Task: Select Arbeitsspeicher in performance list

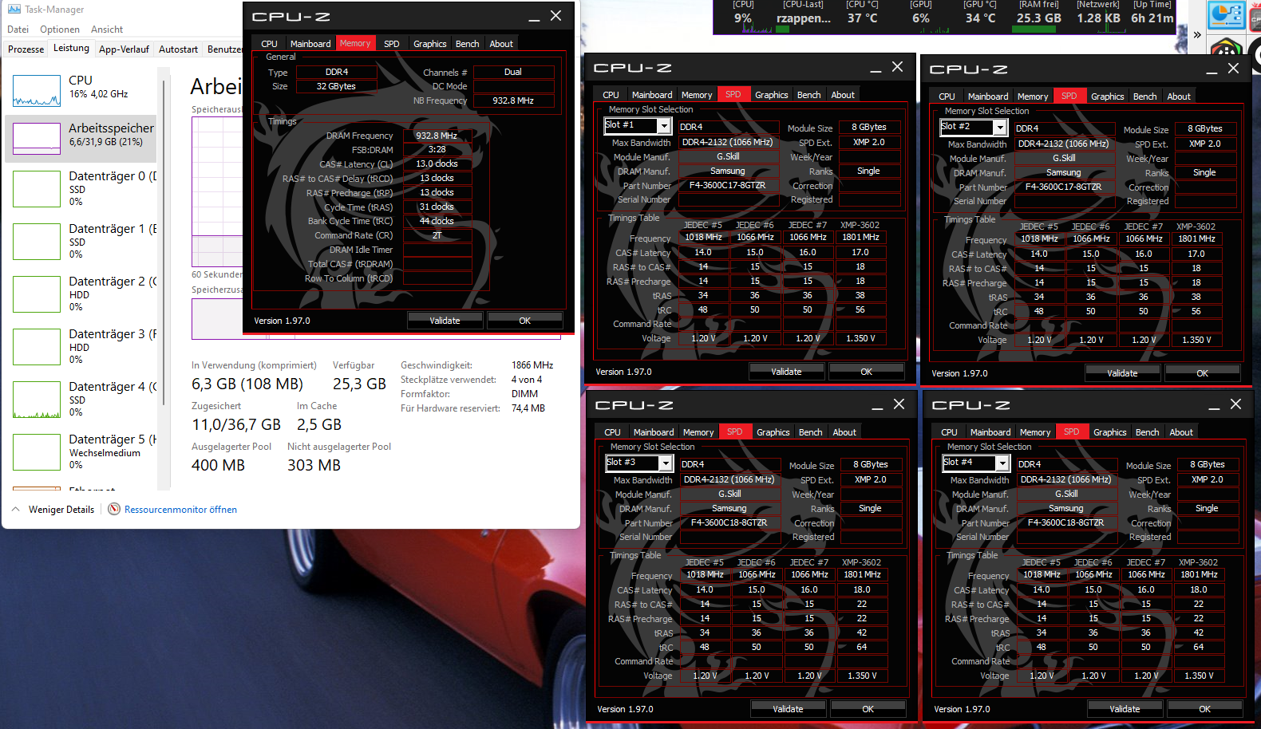Action: [x=81, y=138]
